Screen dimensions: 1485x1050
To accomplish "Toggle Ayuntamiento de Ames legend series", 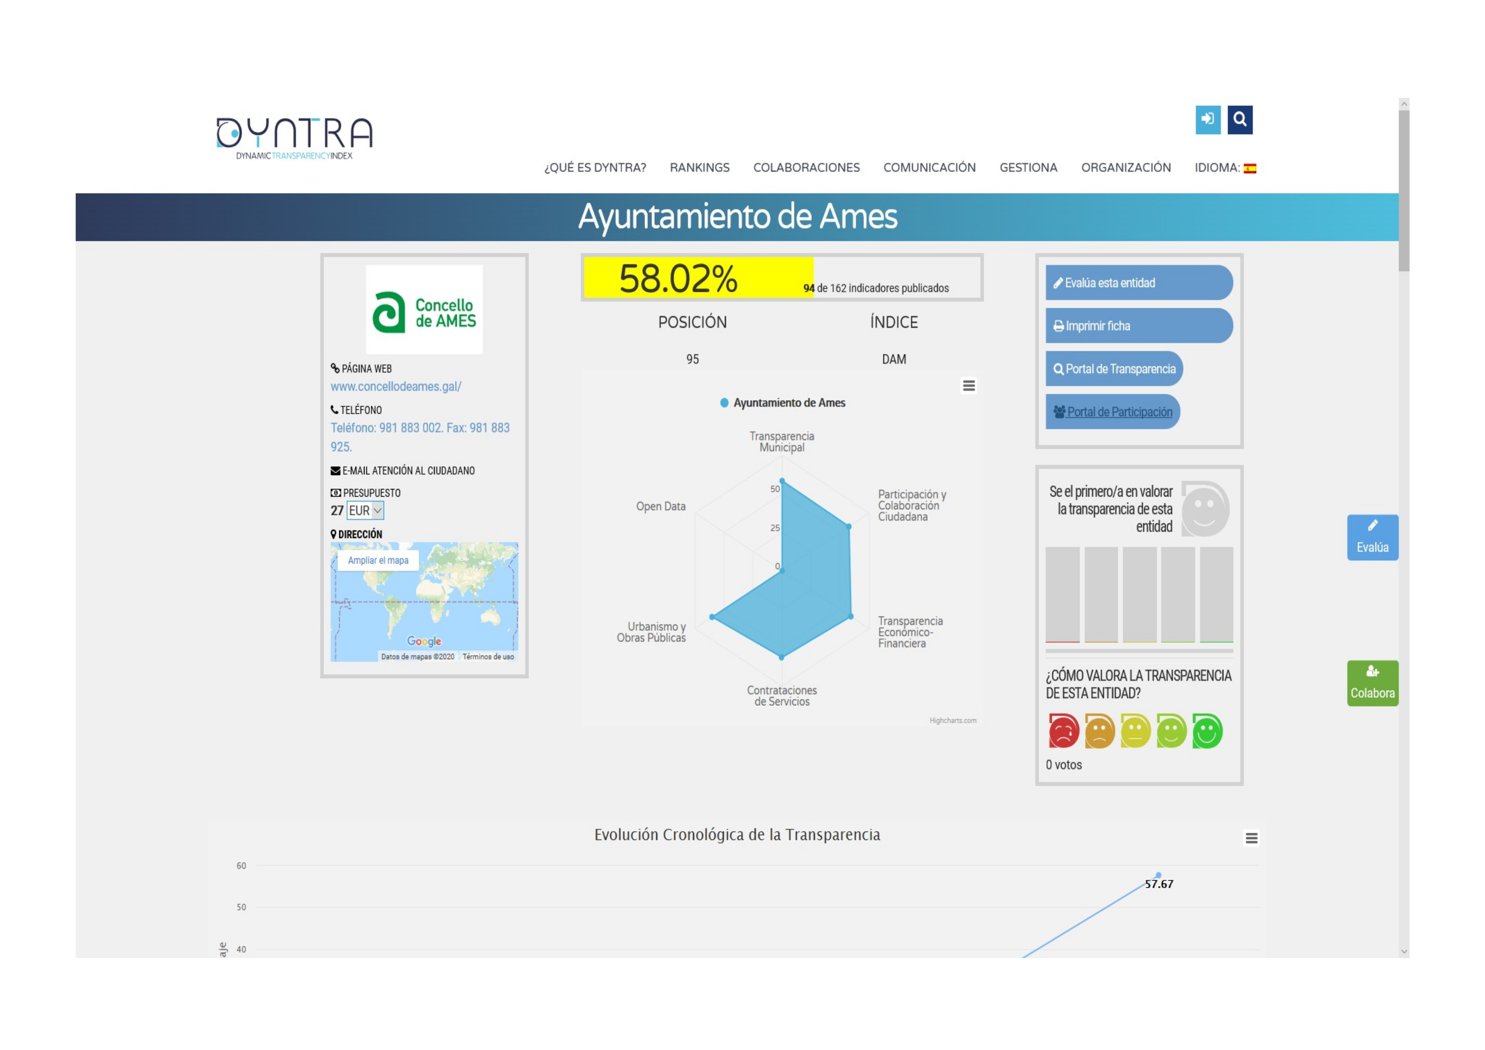I will 783,403.
